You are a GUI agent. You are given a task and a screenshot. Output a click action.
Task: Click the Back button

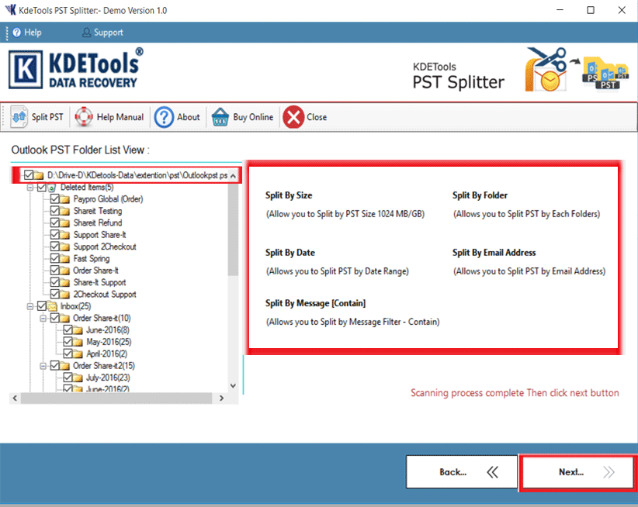pyautogui.click(x=462, y=472)
